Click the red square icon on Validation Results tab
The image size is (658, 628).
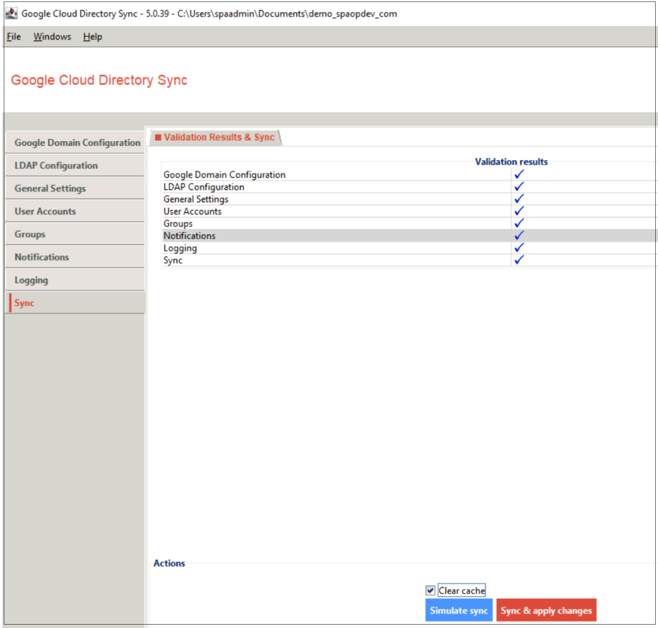click(158, 138)
